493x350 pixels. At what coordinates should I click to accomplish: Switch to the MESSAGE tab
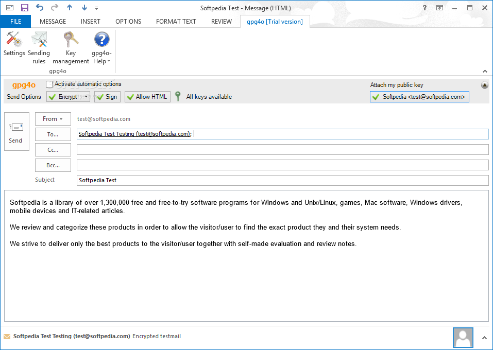click(x=53, y=22)
